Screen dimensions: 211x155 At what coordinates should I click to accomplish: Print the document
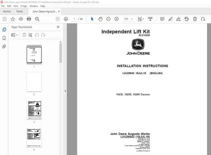tap(29, 19)
